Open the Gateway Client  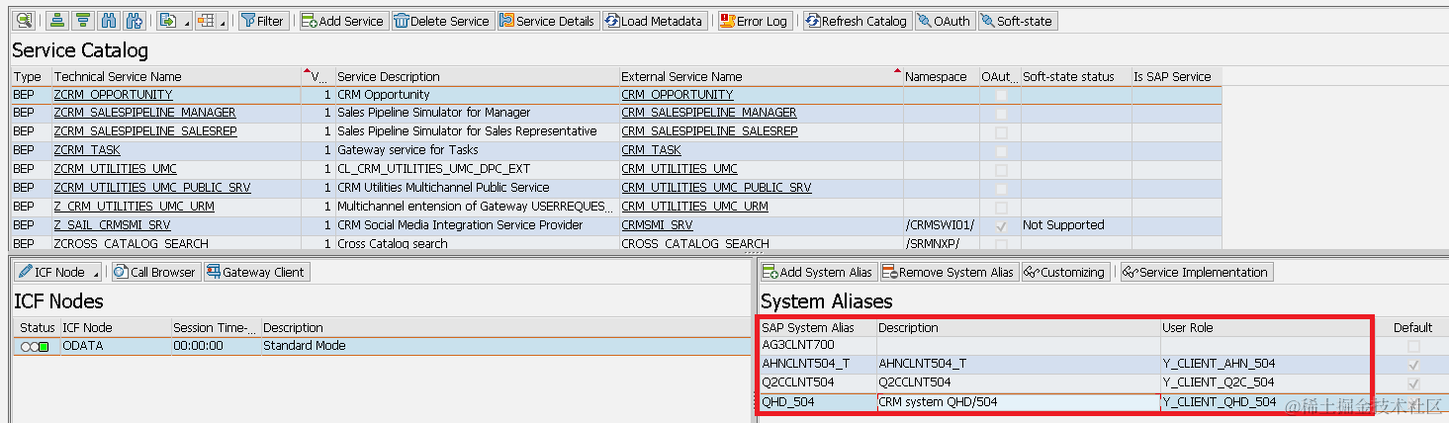(x=257, y=272)
